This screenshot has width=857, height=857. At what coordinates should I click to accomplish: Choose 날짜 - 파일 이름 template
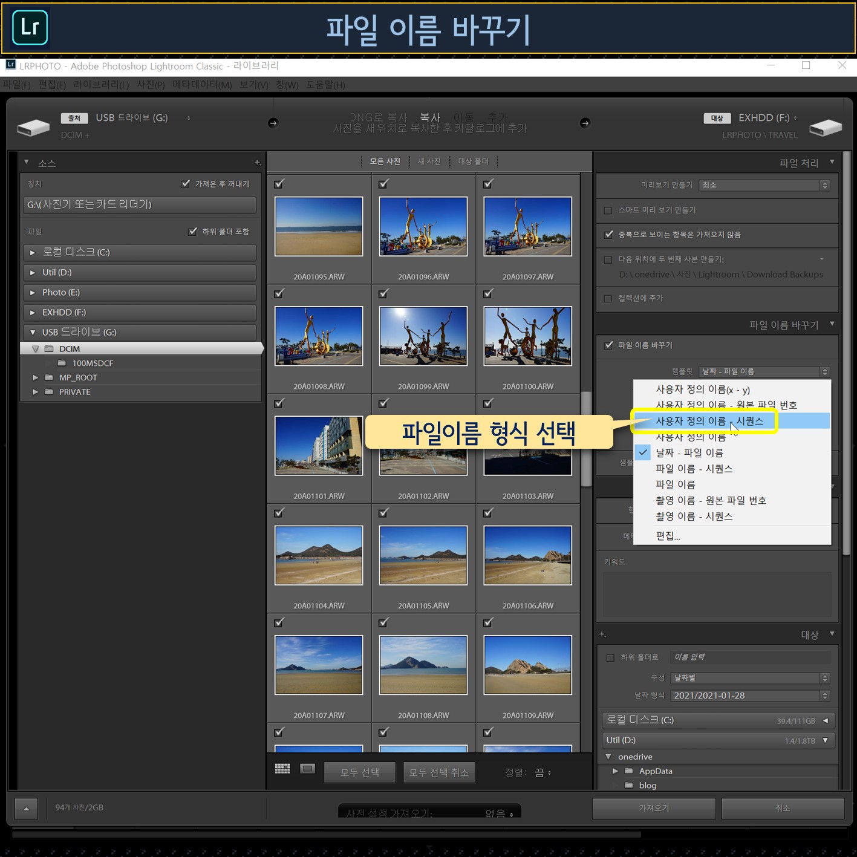(732, 452)
